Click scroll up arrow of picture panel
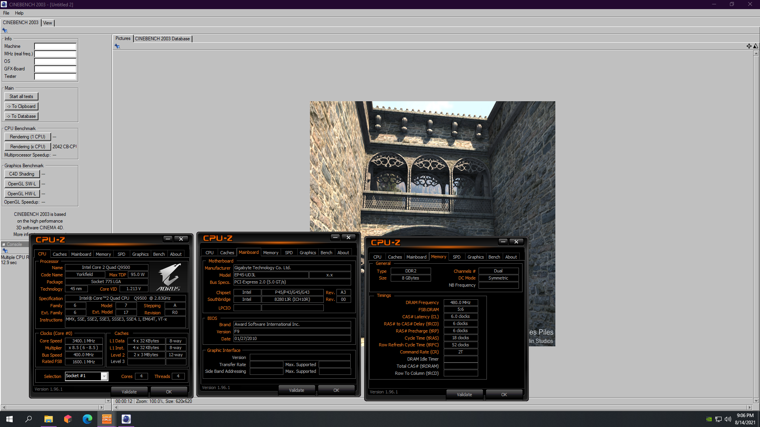Screen dimensions: 760x427 tap(756, 53)
